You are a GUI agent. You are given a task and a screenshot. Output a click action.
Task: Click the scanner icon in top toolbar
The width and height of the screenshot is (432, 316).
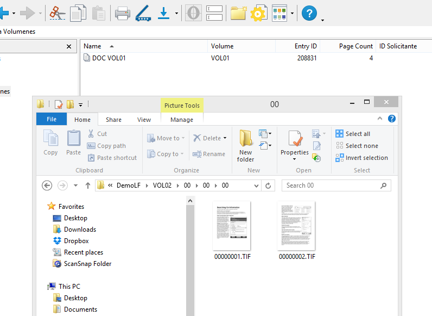click(143, 13)
